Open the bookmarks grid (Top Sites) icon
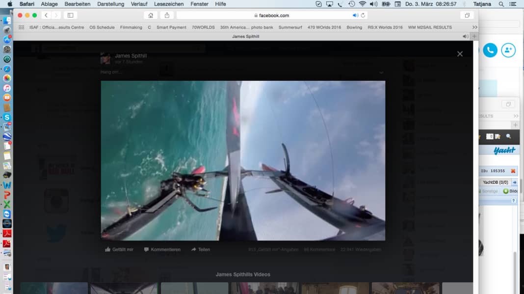Viewport: 524px width, 294px height. coord(22,27)
